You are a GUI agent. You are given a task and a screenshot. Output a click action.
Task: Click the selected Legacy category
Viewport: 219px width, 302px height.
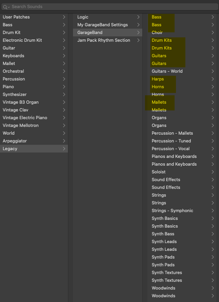[x=34, y=149]
